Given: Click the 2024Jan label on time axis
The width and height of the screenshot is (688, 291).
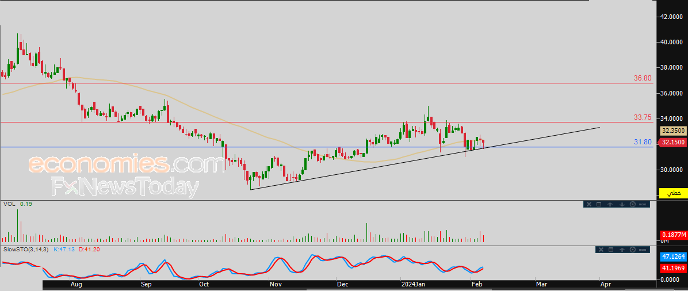Looking at the screenshot, I should coord(414,285).
